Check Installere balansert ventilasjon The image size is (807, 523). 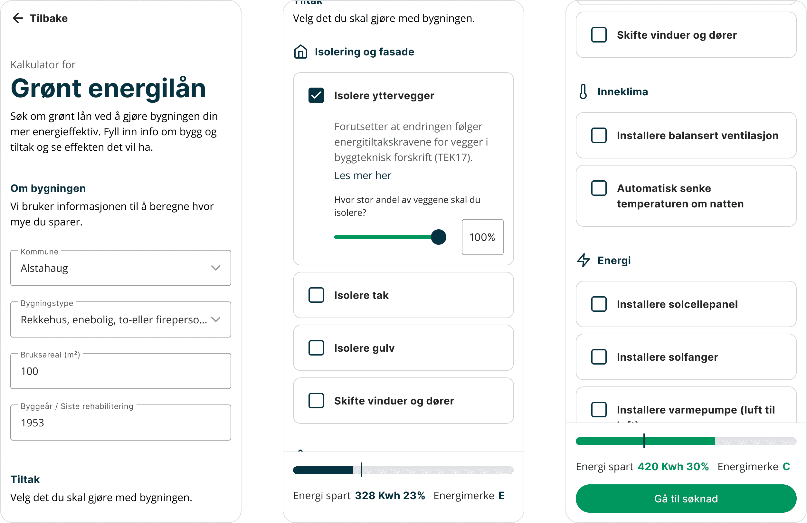(x=599, y=135)
